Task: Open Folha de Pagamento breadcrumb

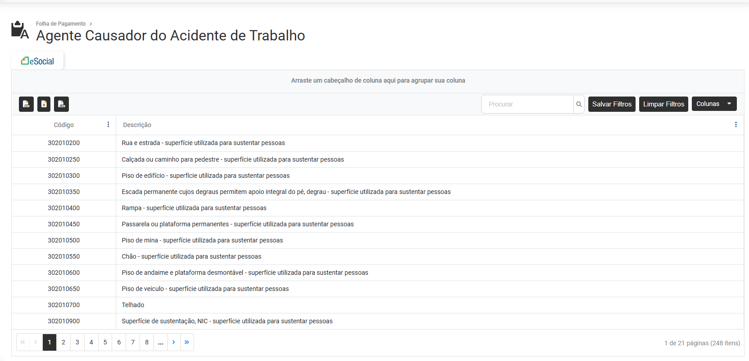Action: [61, 24]
